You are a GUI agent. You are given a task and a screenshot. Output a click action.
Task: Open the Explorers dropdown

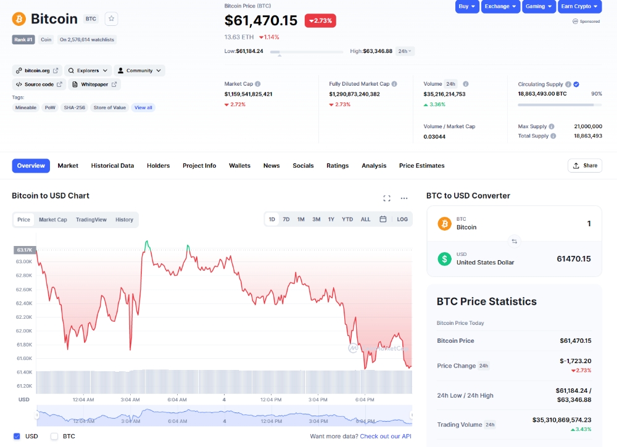pos(88,70)
